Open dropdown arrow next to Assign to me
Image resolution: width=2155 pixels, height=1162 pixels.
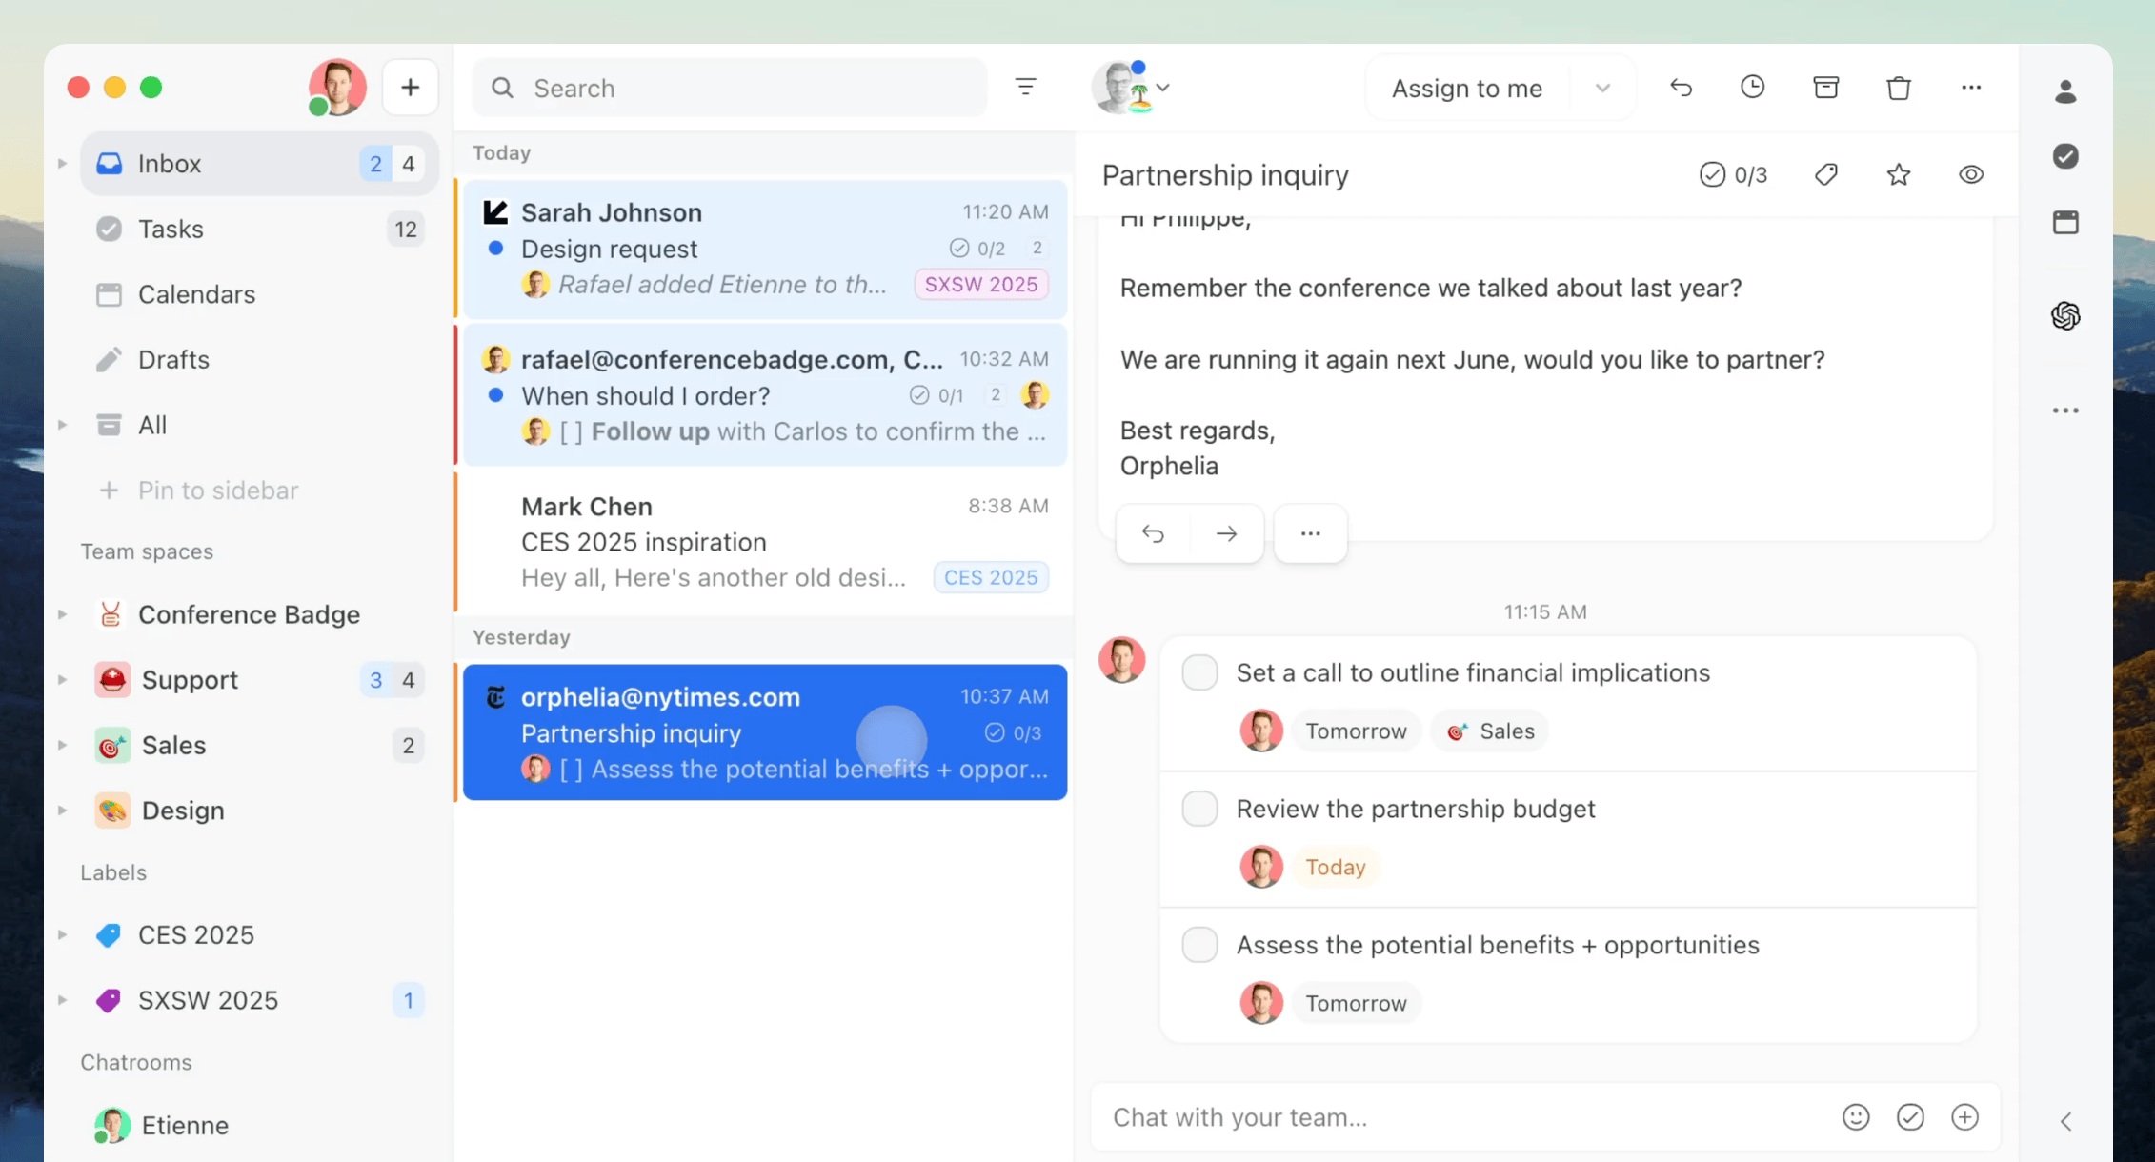click(x=1602, y=88)
